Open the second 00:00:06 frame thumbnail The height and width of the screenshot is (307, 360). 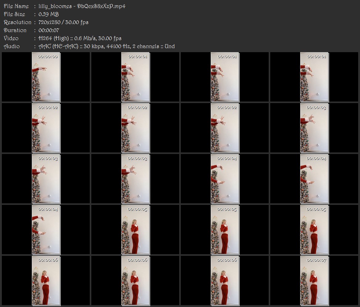coord(135,281)
